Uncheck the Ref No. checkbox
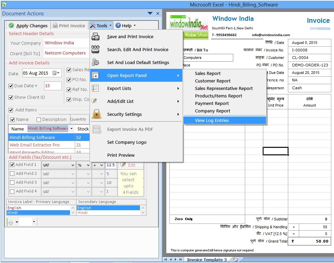This screenshot has width=334, height=263. (69, 90)
